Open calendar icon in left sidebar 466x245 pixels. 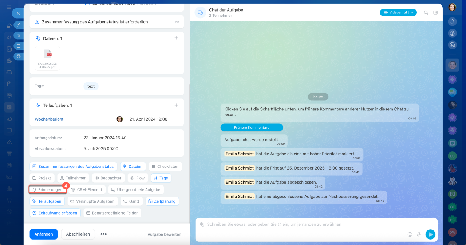9,130
